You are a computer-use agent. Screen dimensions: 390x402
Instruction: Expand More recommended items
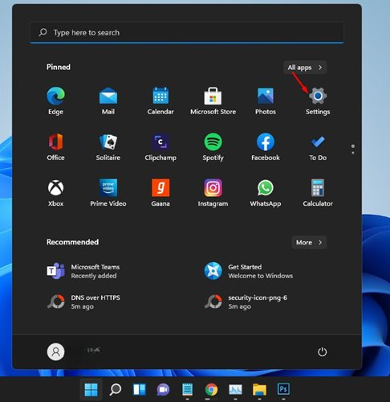[x=309, y=243]
